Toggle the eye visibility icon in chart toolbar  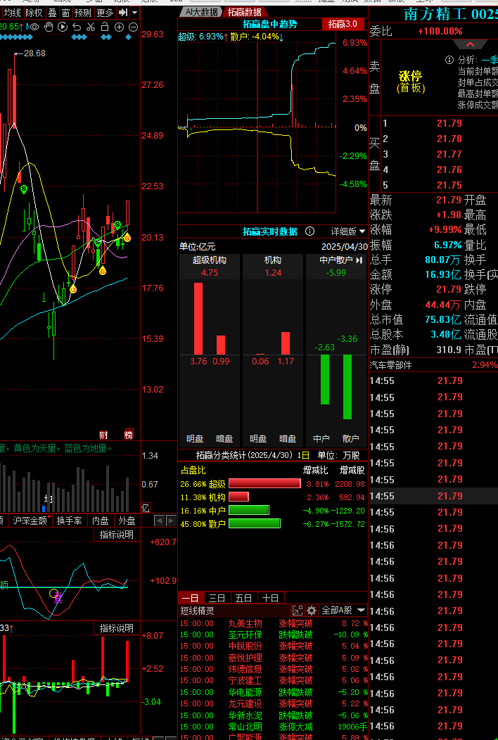[x=34, y=27]
